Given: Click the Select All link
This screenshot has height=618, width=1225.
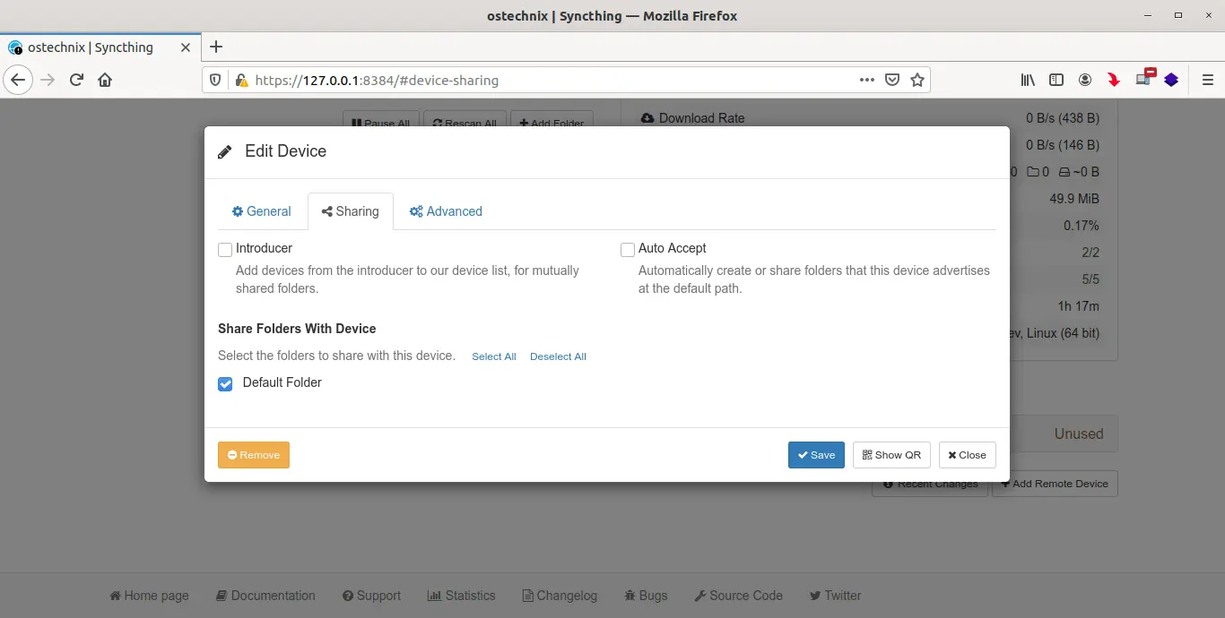Looking at the screenshot, I should pos(493,356).
